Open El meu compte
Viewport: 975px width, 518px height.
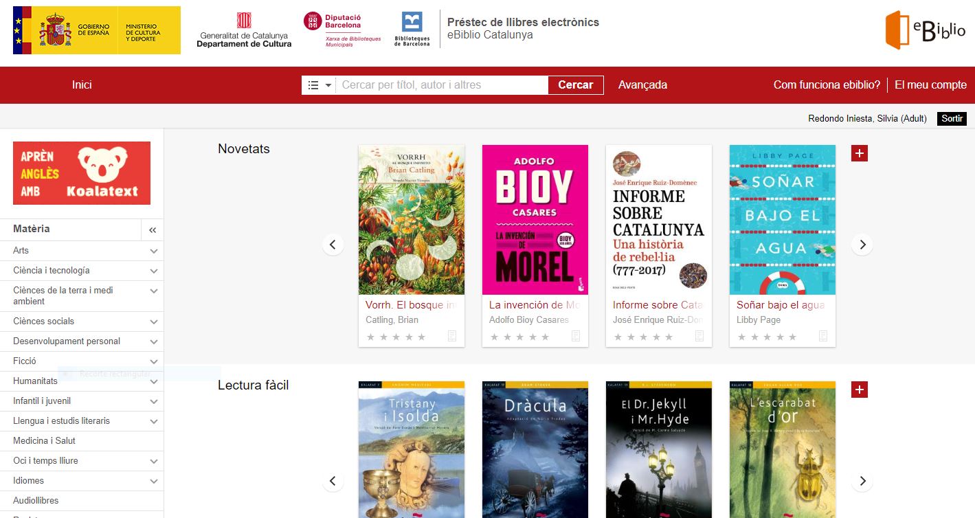930,85
